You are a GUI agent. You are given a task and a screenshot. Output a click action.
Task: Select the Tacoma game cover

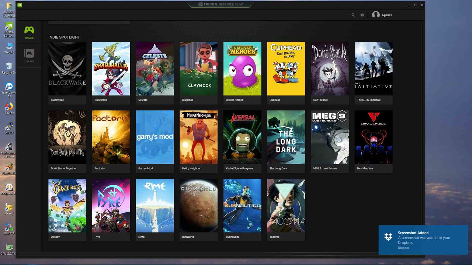(286, 206)
